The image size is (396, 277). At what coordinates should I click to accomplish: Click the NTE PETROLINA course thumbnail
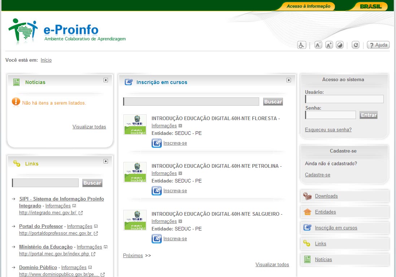tap(135, 172)
